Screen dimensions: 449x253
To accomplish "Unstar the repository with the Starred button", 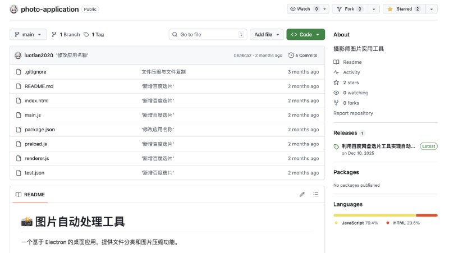I will [x=404, y=9].
